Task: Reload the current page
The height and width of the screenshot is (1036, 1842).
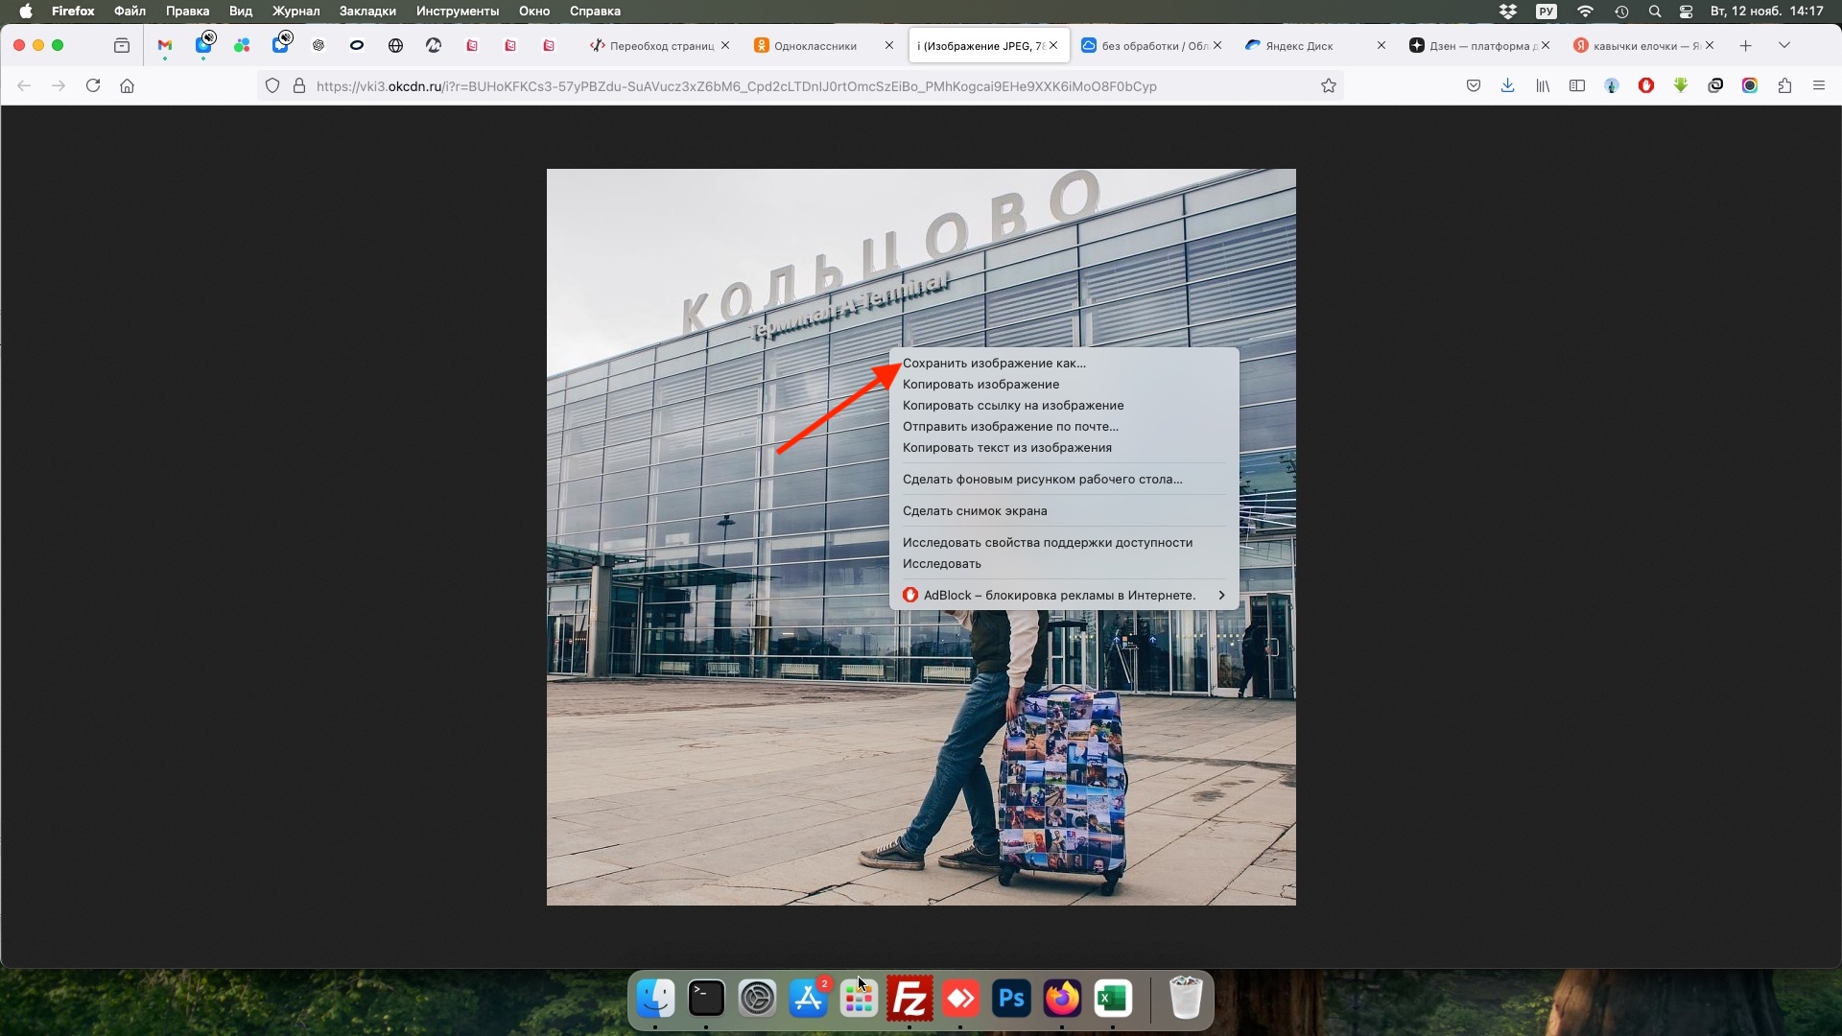Action: pos(93,85)
